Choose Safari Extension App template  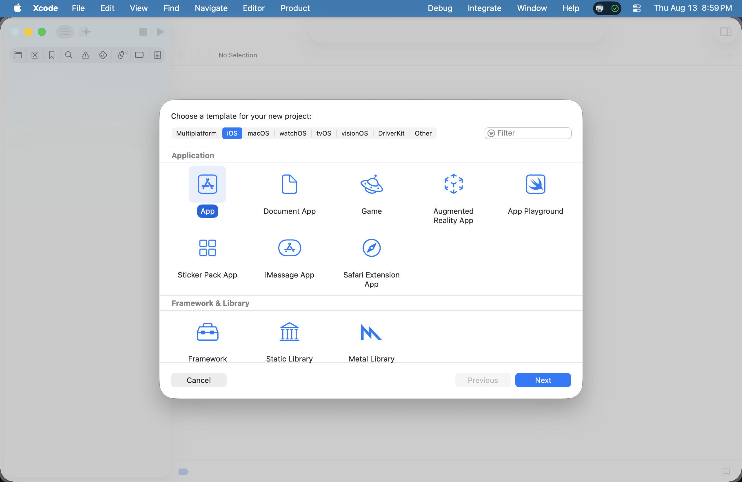[371, 248]
